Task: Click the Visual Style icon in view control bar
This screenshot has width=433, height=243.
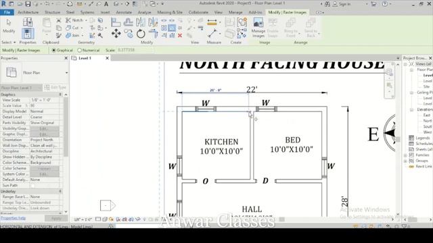Action: pyautogui.click(x=105, y=219)
